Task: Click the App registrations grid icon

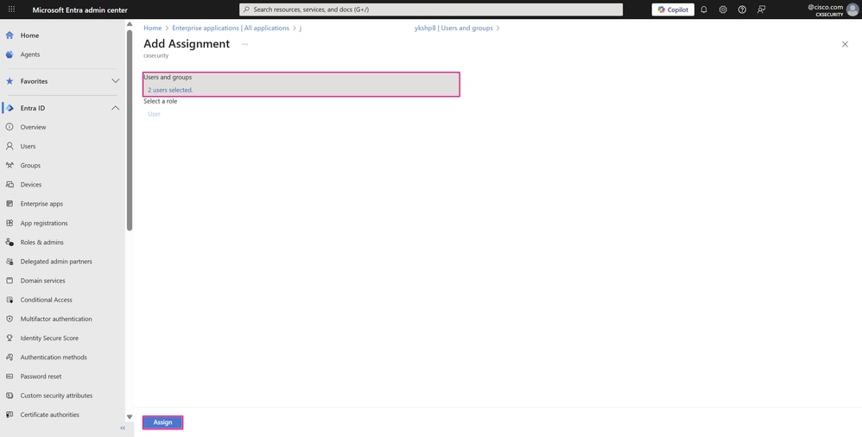Action: [x=10, y=223]
